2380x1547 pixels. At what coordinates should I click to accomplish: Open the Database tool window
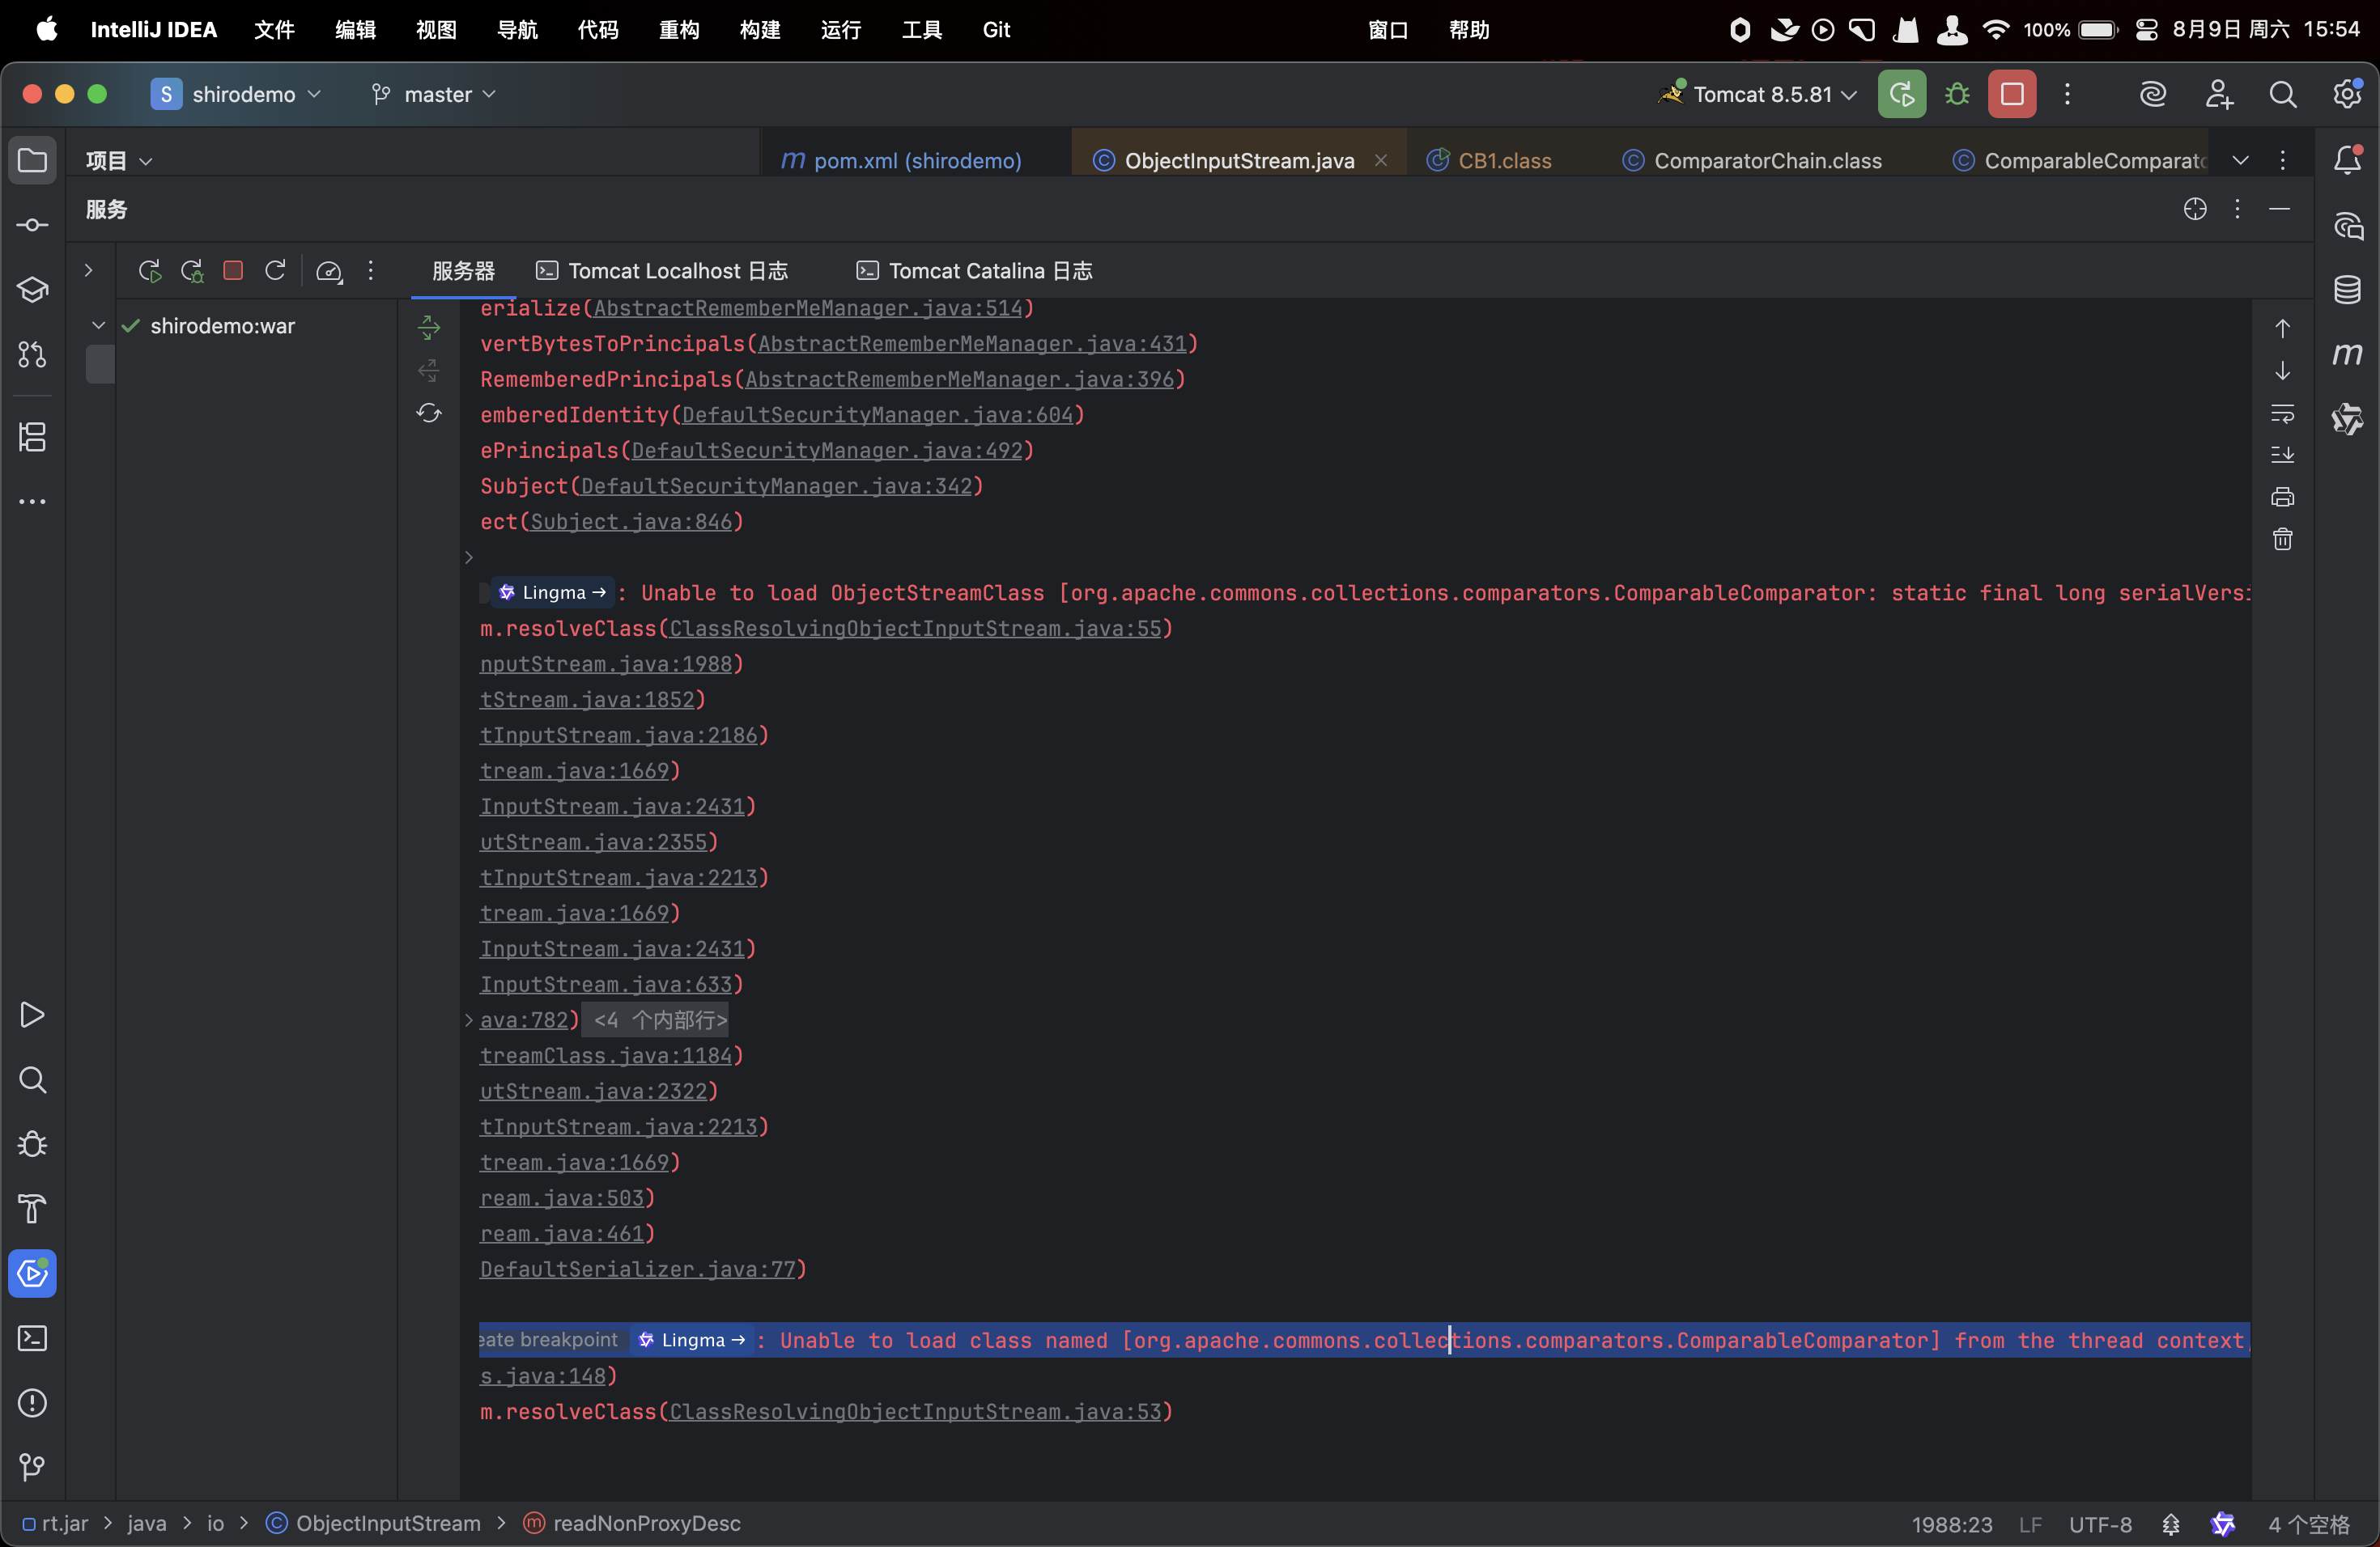click(x=2346, y=290)
